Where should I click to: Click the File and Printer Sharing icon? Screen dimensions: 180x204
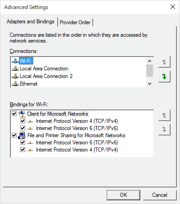point(22,135)
